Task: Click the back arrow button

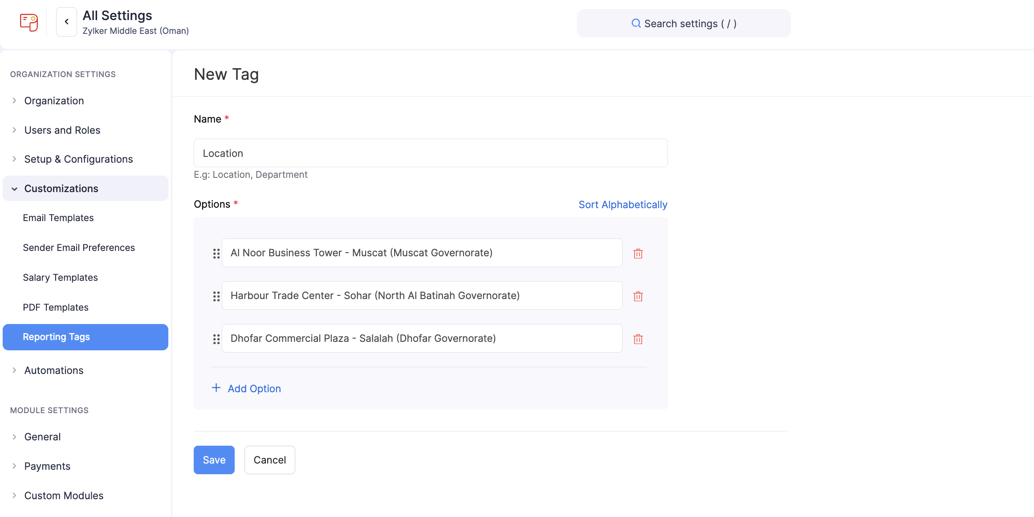Action: click(x=66, y=22)
